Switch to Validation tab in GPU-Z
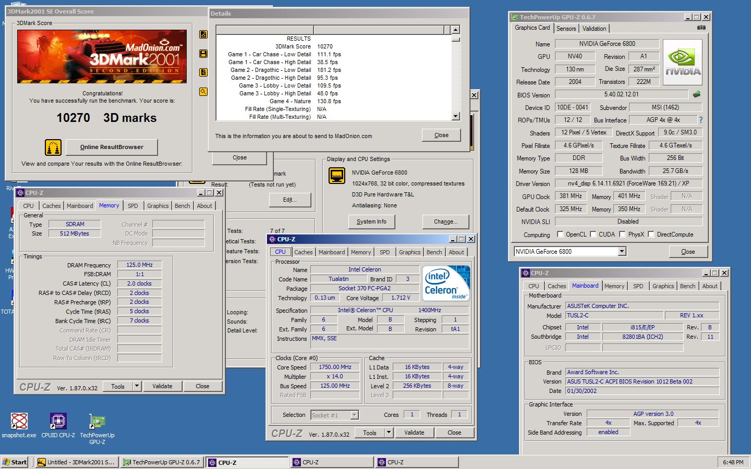This screenshot has height=469, width=751. tap(594, 29)
